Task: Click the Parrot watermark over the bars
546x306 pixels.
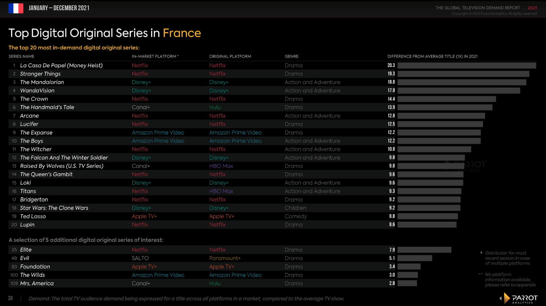Action: tap(465, 166)
